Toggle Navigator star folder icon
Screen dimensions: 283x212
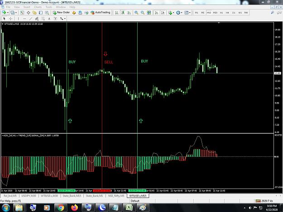34,13
